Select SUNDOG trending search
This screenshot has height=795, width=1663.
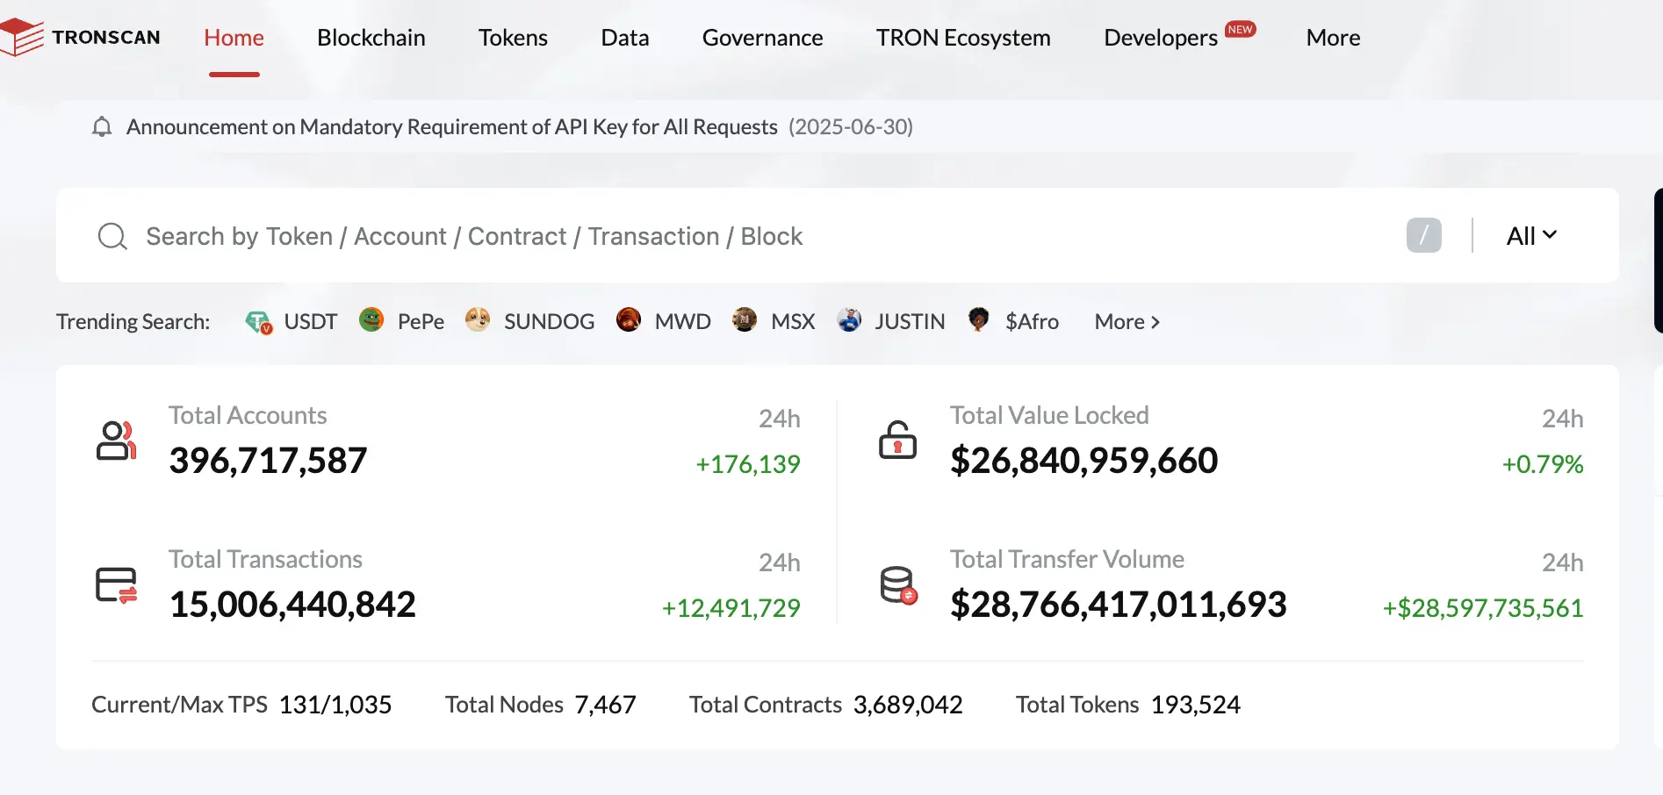tap(549, 322)
